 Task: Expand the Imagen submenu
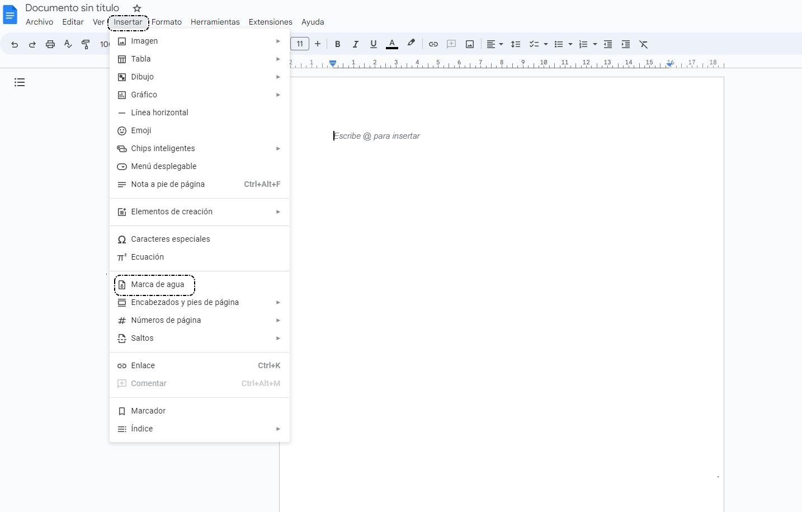[x=200, y=41]
